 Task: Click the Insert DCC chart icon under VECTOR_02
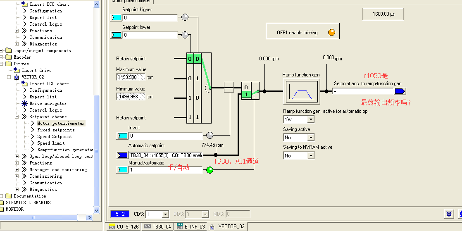[x=24, y=83]
